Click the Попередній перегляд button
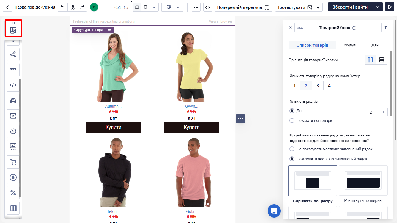This screenshot has width=397, height=223. (x=244, y=7)
